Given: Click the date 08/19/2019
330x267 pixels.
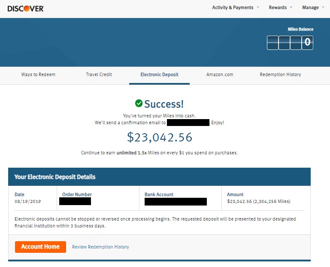Looking at the screenshot, I should click(27, 201).
